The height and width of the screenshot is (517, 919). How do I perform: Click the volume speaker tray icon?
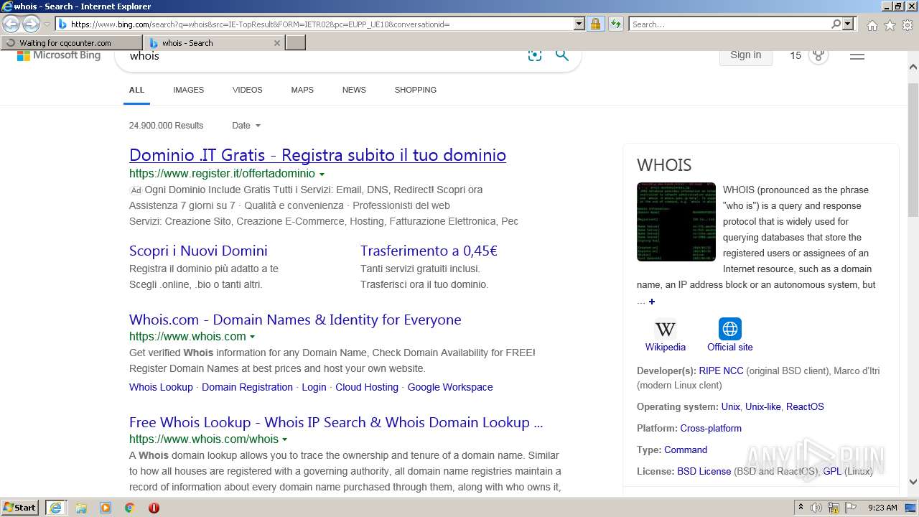[816, 508]
